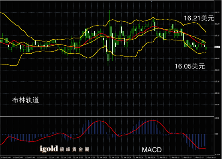Click the 領峰貴金屬 brand text
The image size is (222, 159).
coord(75,149)
